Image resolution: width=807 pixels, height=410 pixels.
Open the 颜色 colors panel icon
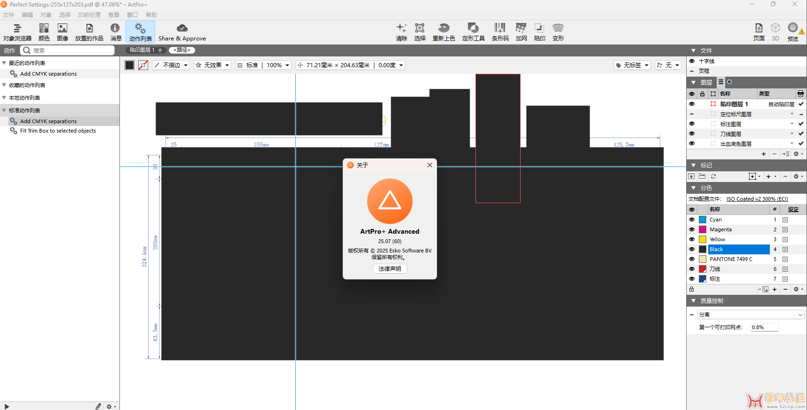[x=44, y=32]
